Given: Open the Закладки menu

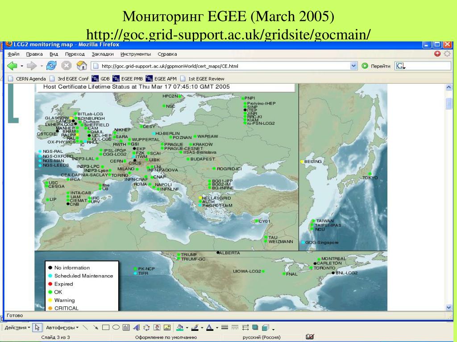Looking at the screenshot, I should [103, 54].
